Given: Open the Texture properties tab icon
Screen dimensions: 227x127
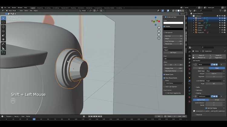Looking at the screenshot, I should [189, 101].
